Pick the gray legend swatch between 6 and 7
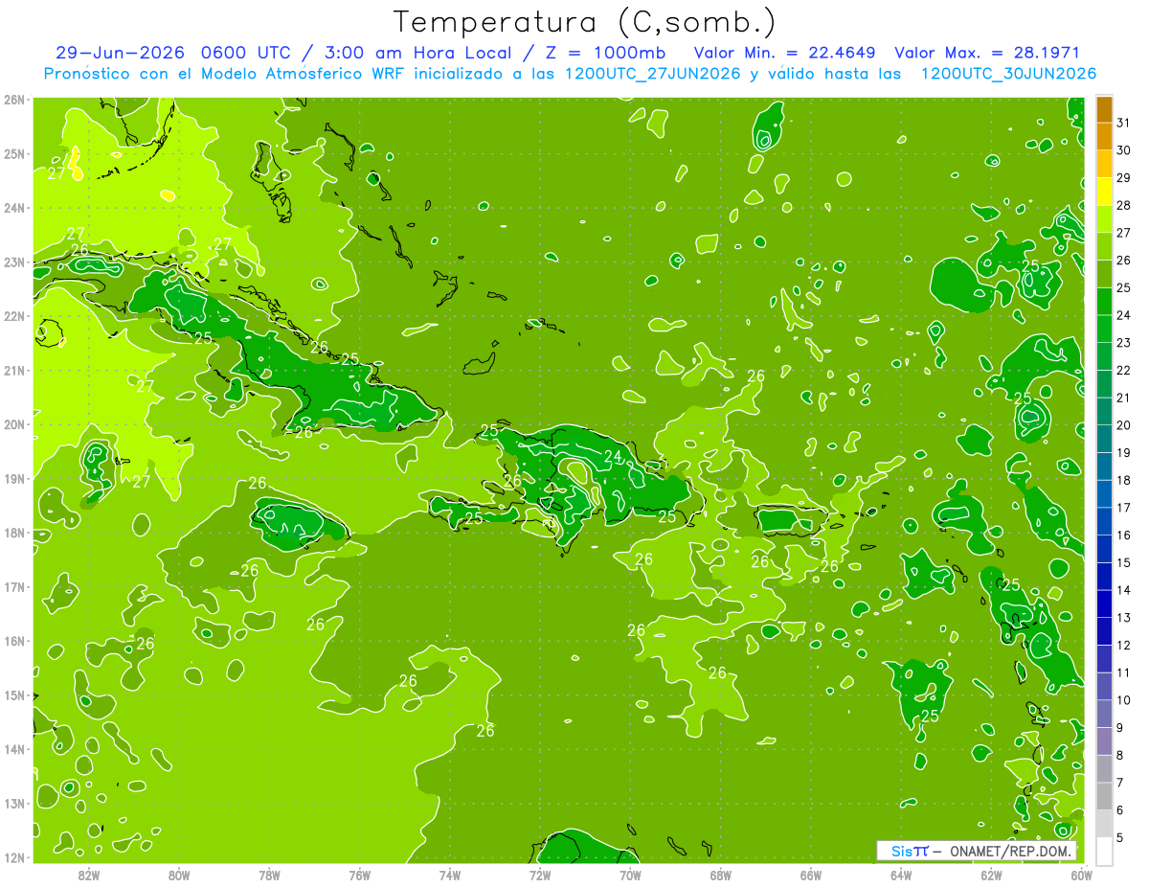The image size is (1149, 888). pos(1104,796)
